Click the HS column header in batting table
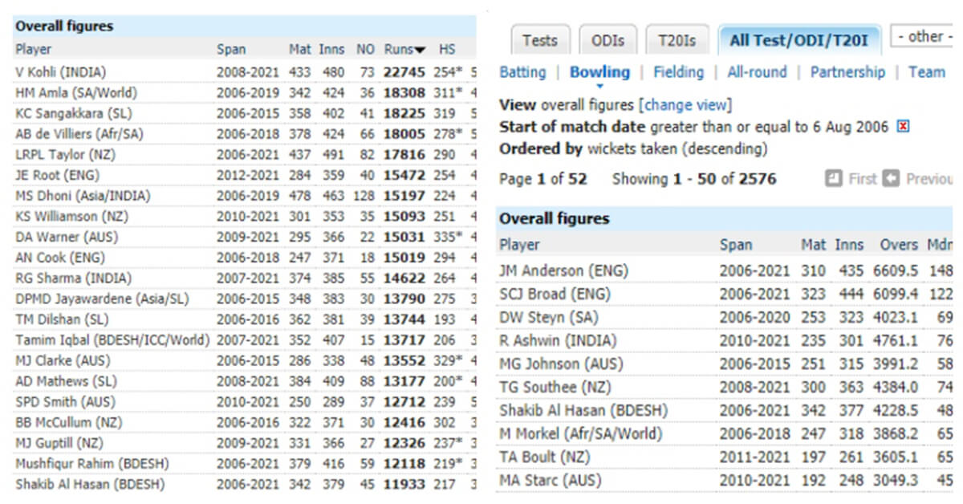The width and height of the screenshot is (963, 504). tap(447, 50)
